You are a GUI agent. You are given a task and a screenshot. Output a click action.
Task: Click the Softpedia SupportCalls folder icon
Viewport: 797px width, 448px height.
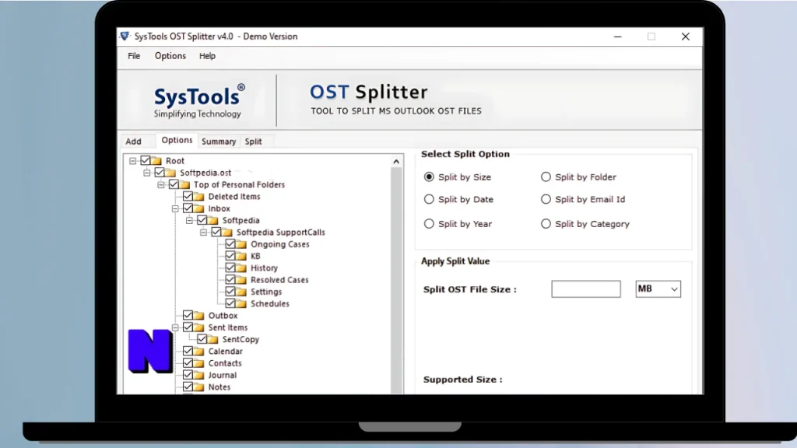pyautogui.click(x=227, y=232)
